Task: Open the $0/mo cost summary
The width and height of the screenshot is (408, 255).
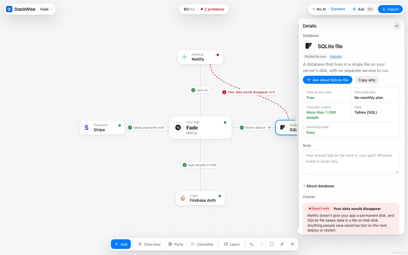Action: (x=189, y=9)
